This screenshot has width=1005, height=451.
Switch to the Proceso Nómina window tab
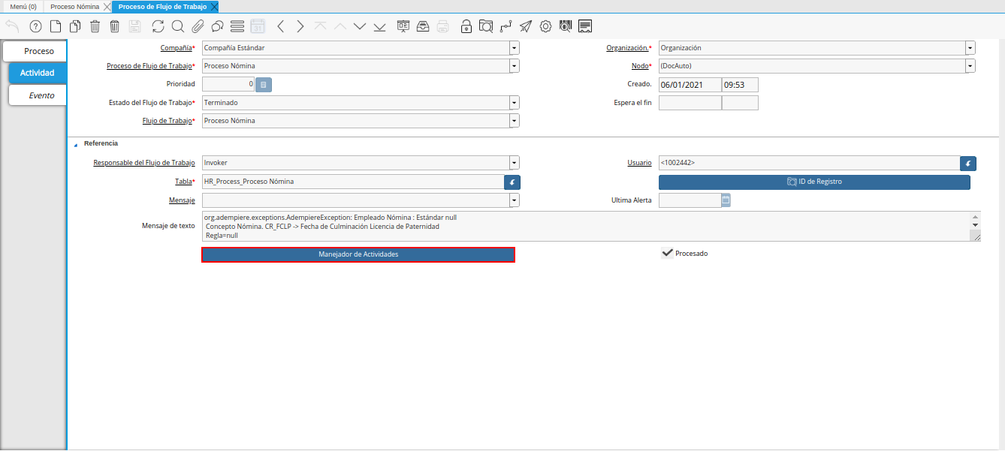(x=74, y=7)
